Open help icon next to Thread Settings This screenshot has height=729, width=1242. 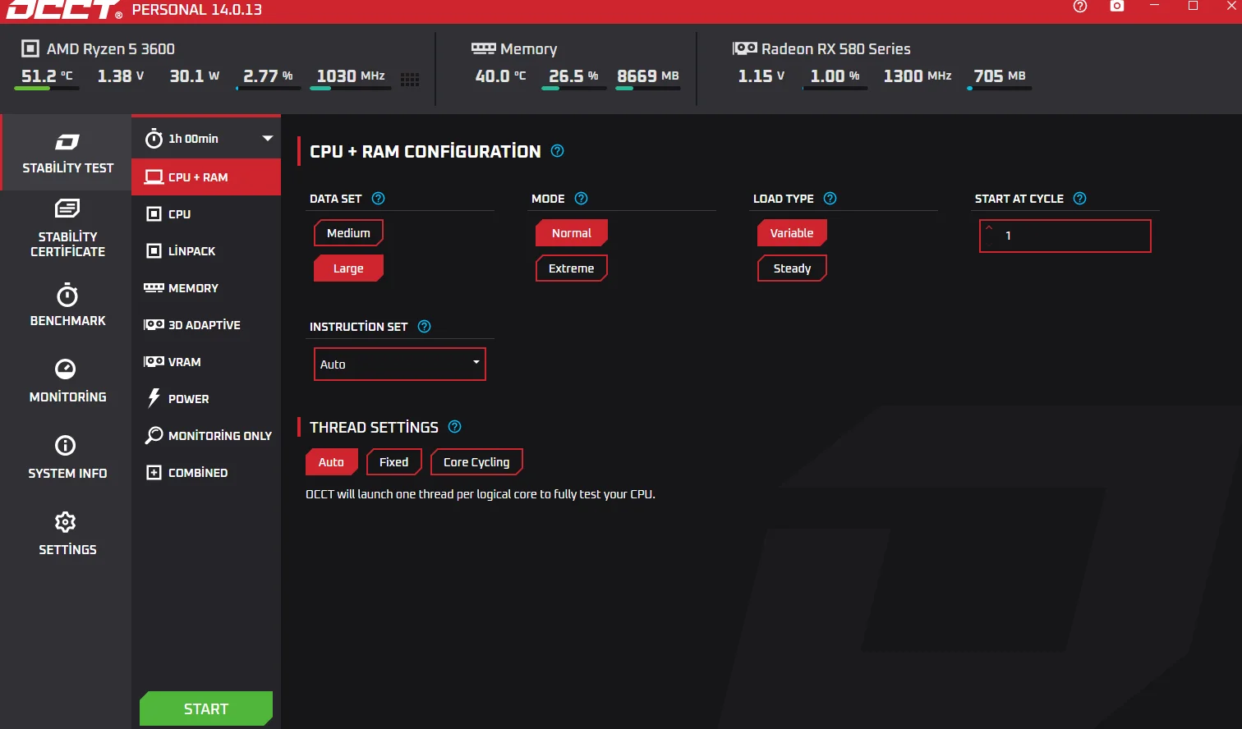(455, 427)
